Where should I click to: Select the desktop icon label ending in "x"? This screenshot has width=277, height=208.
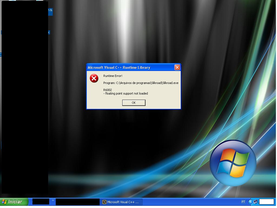coord(49,32)
